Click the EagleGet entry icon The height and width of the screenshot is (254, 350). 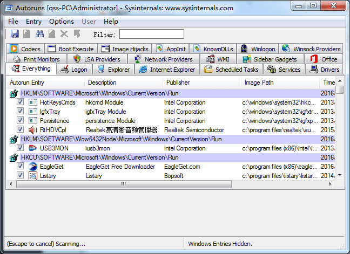click(33, 167)
